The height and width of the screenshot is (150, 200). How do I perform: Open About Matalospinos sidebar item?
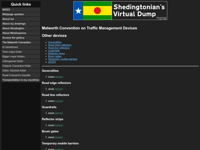coord(21,33)
